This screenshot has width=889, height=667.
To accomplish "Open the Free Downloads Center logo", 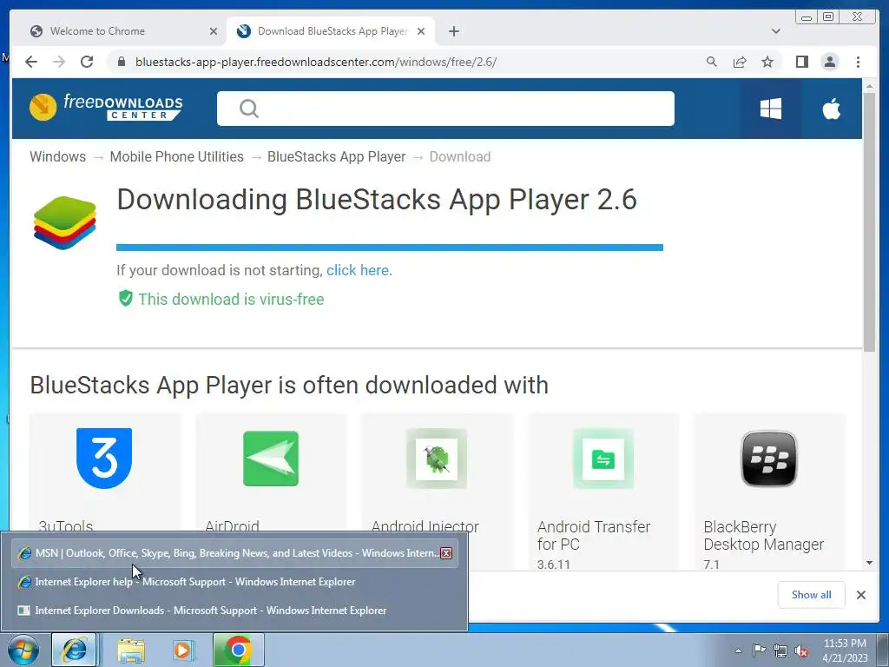I will click(x=106, y=107).
